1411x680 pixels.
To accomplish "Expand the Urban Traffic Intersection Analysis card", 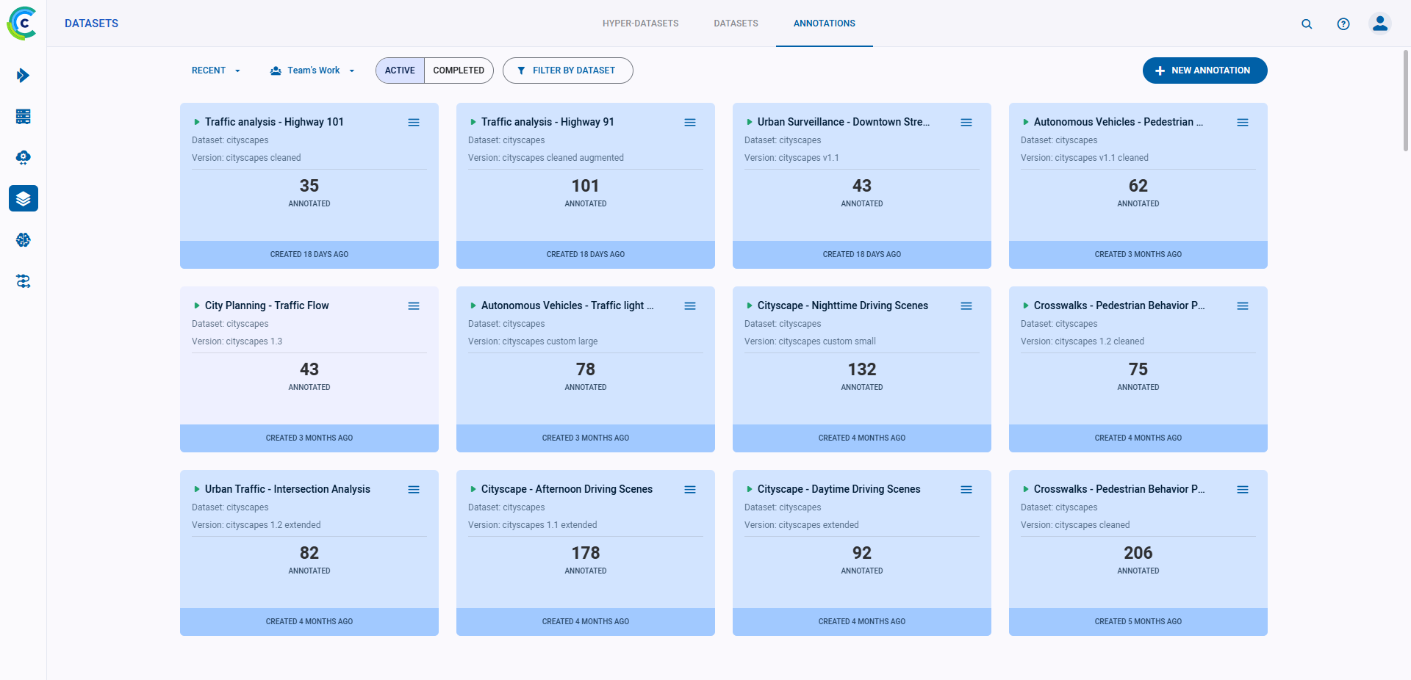I will [196, 489].
